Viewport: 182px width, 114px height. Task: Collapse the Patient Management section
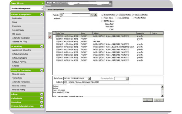tap(42, 15)
